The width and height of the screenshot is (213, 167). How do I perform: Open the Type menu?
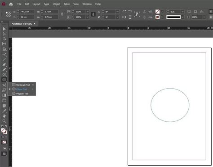(46, 4)
